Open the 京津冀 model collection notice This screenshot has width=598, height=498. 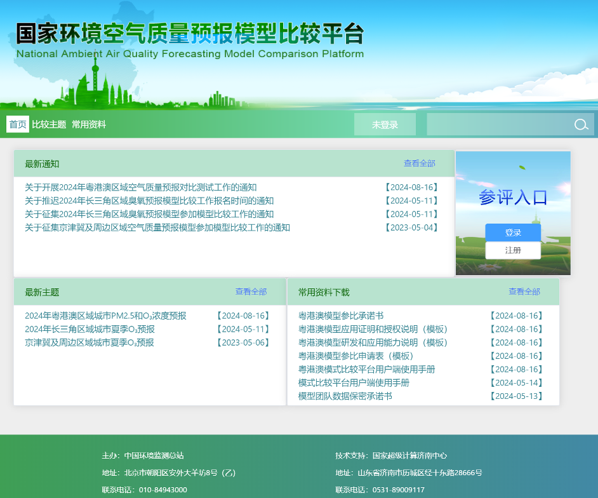pos(157,227)
